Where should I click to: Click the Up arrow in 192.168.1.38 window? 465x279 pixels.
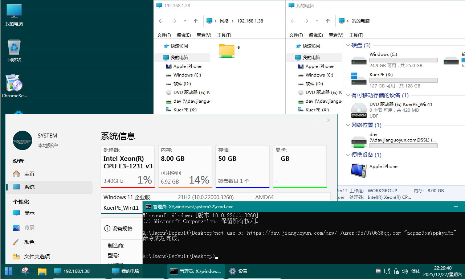(196, 21)
